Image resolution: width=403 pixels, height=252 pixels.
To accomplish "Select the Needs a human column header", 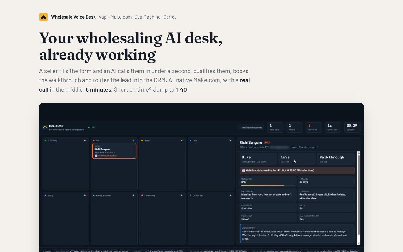I will tap(114, 195).
